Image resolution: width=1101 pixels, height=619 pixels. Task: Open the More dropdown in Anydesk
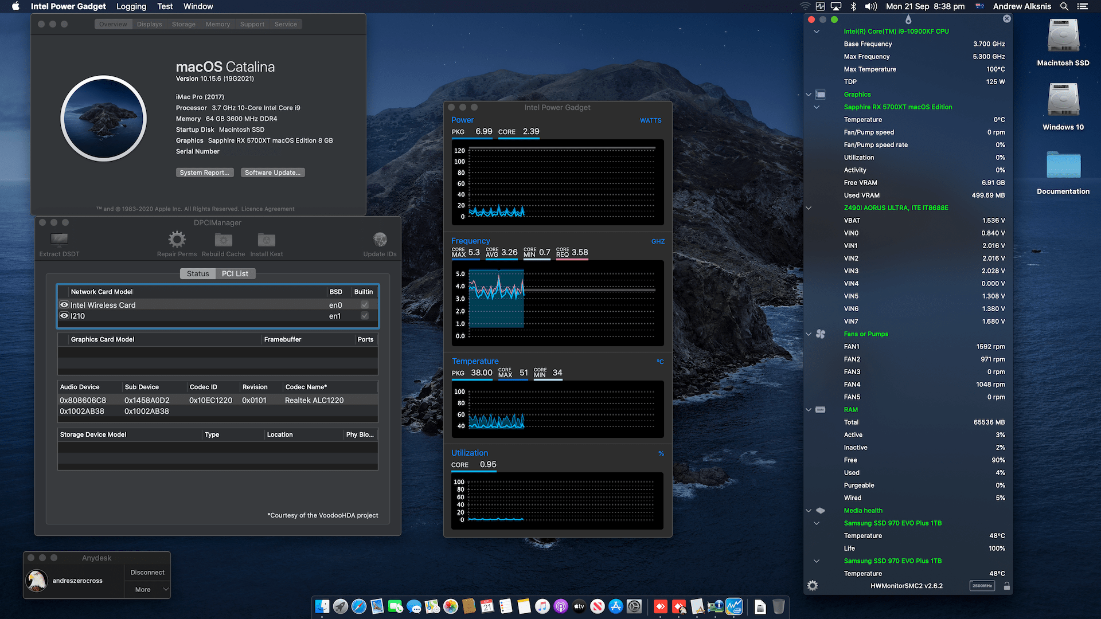[x=147, y=589]
